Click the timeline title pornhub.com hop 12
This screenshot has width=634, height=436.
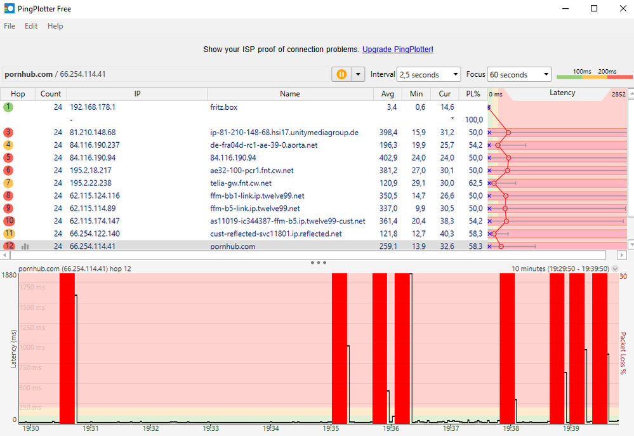[75, 268]
